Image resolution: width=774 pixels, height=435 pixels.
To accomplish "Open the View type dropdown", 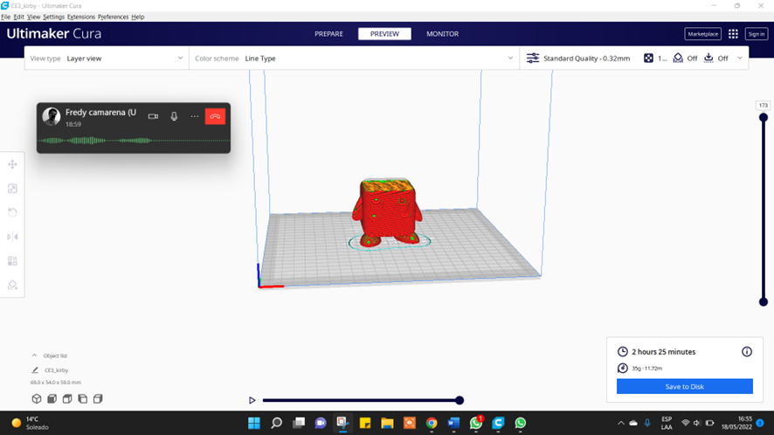I will [107, 59].
